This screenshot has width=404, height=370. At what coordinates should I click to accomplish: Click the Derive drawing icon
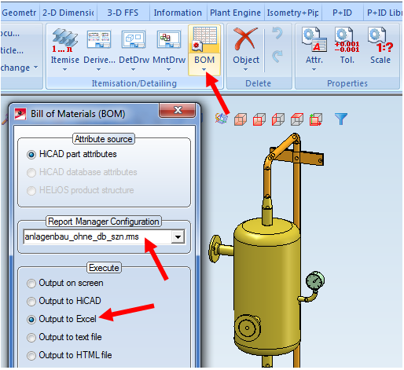(x=99, y=39)
